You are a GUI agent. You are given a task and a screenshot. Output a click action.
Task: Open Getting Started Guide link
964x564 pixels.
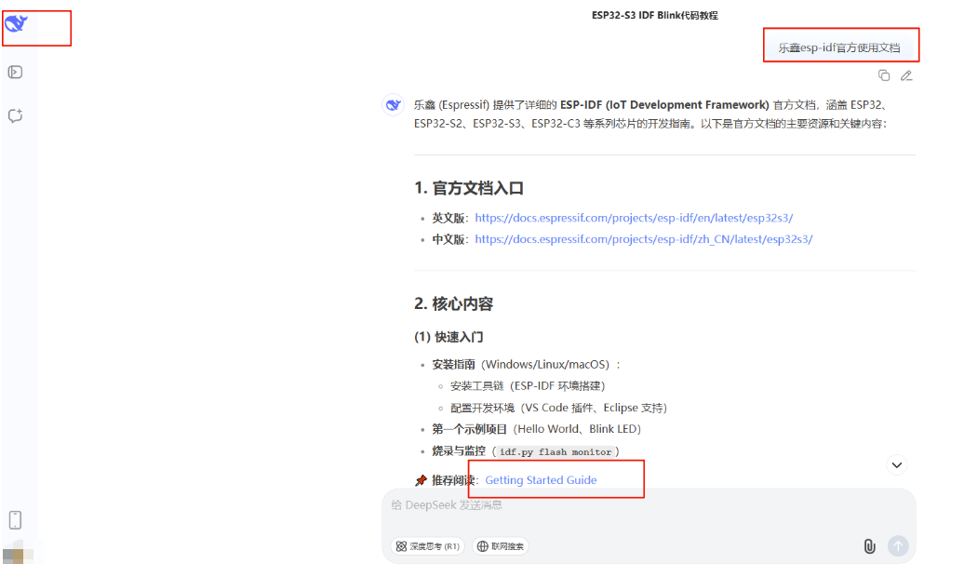[541, 479]
